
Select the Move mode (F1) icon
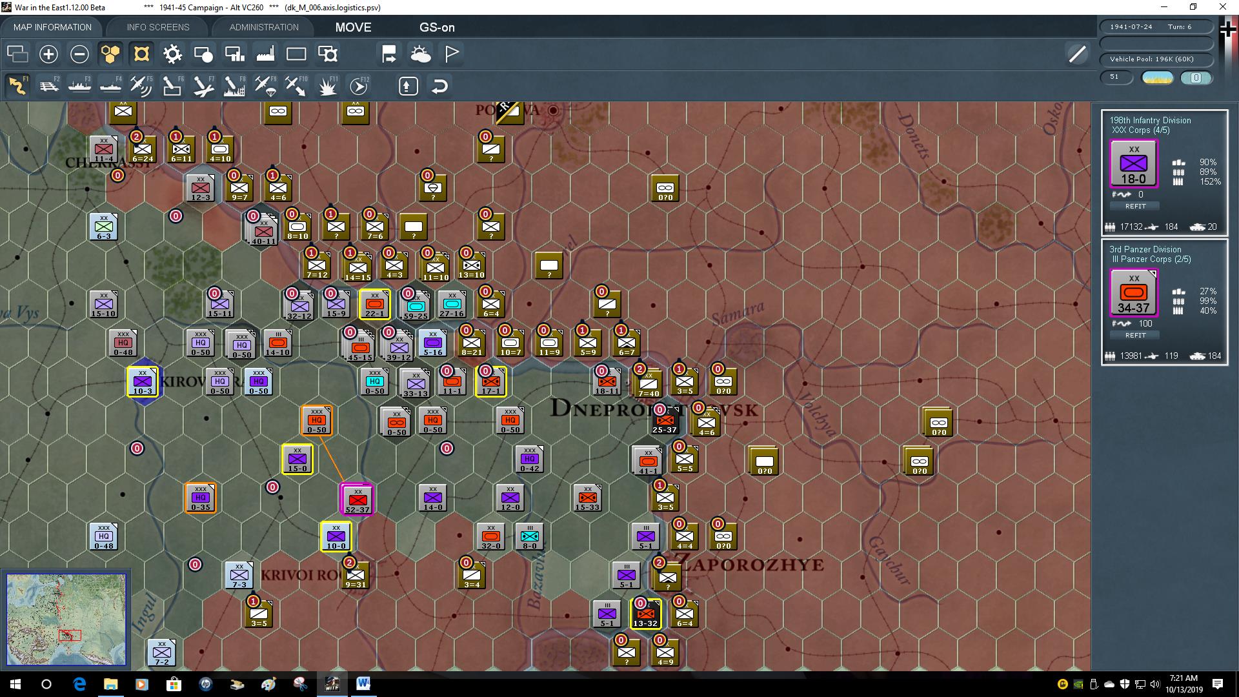[17, 86]
